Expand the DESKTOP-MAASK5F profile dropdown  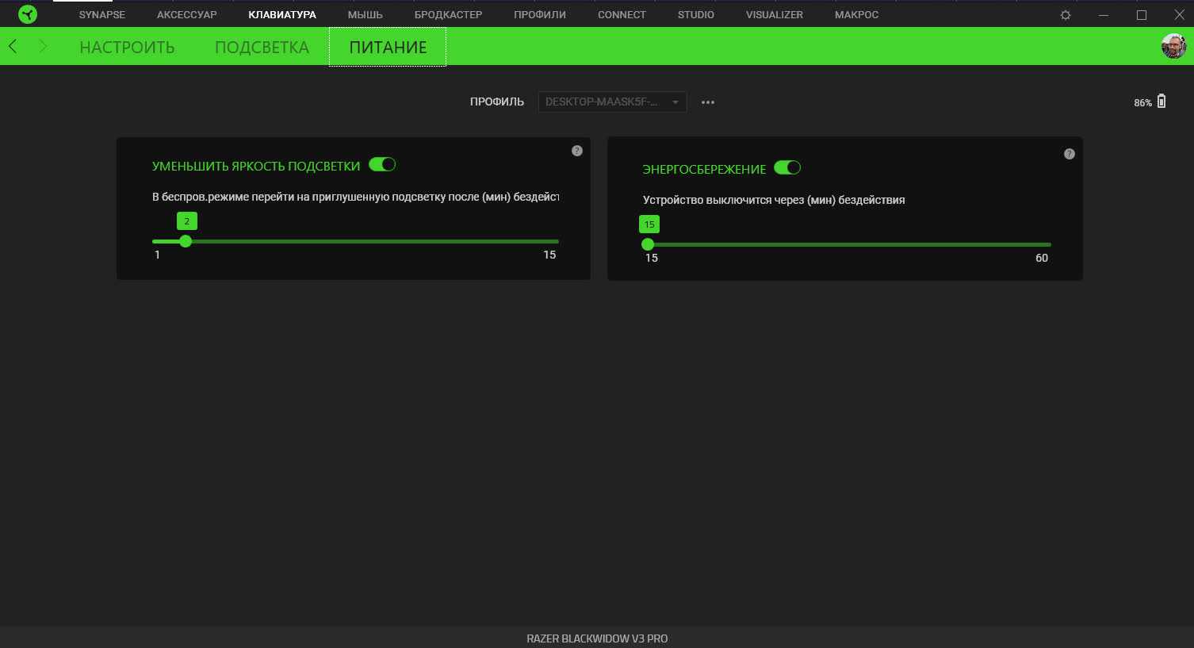coord(612,102)
